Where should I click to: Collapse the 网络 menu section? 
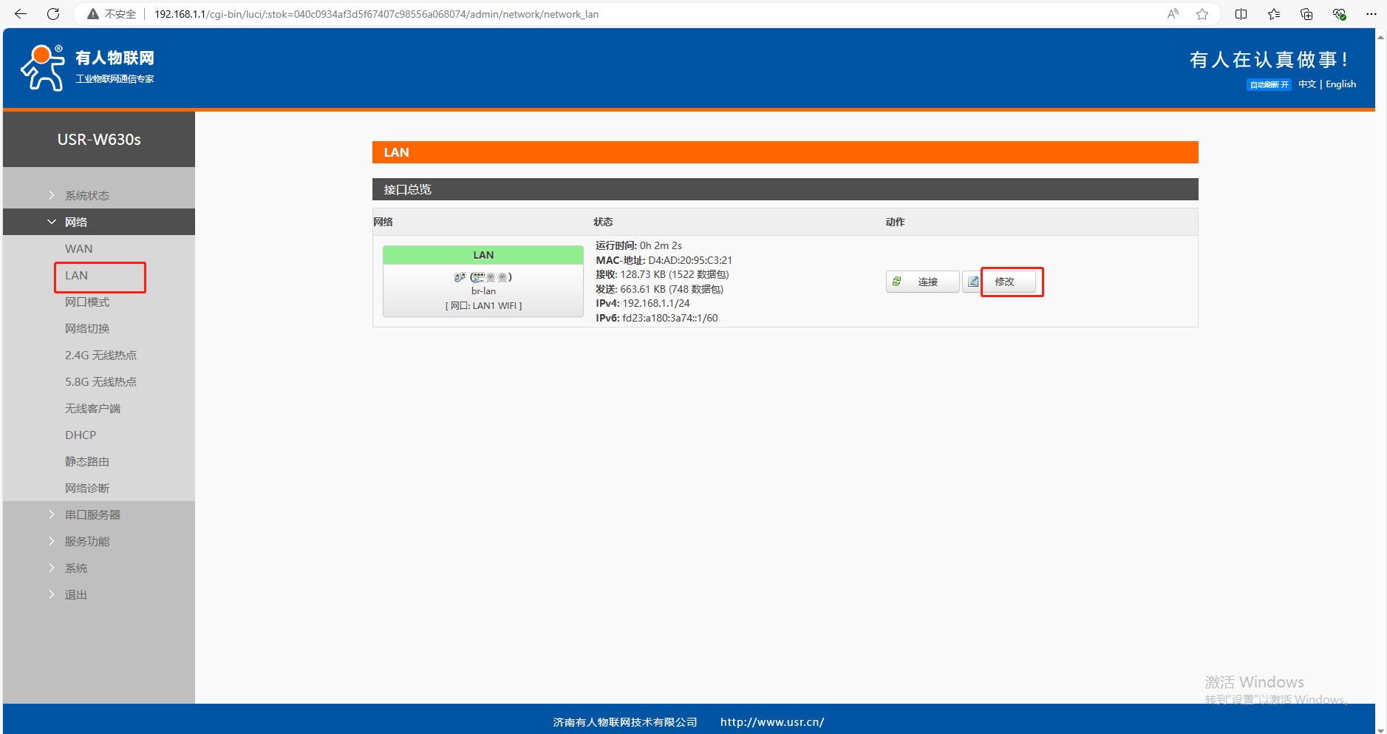pos(76,222)
